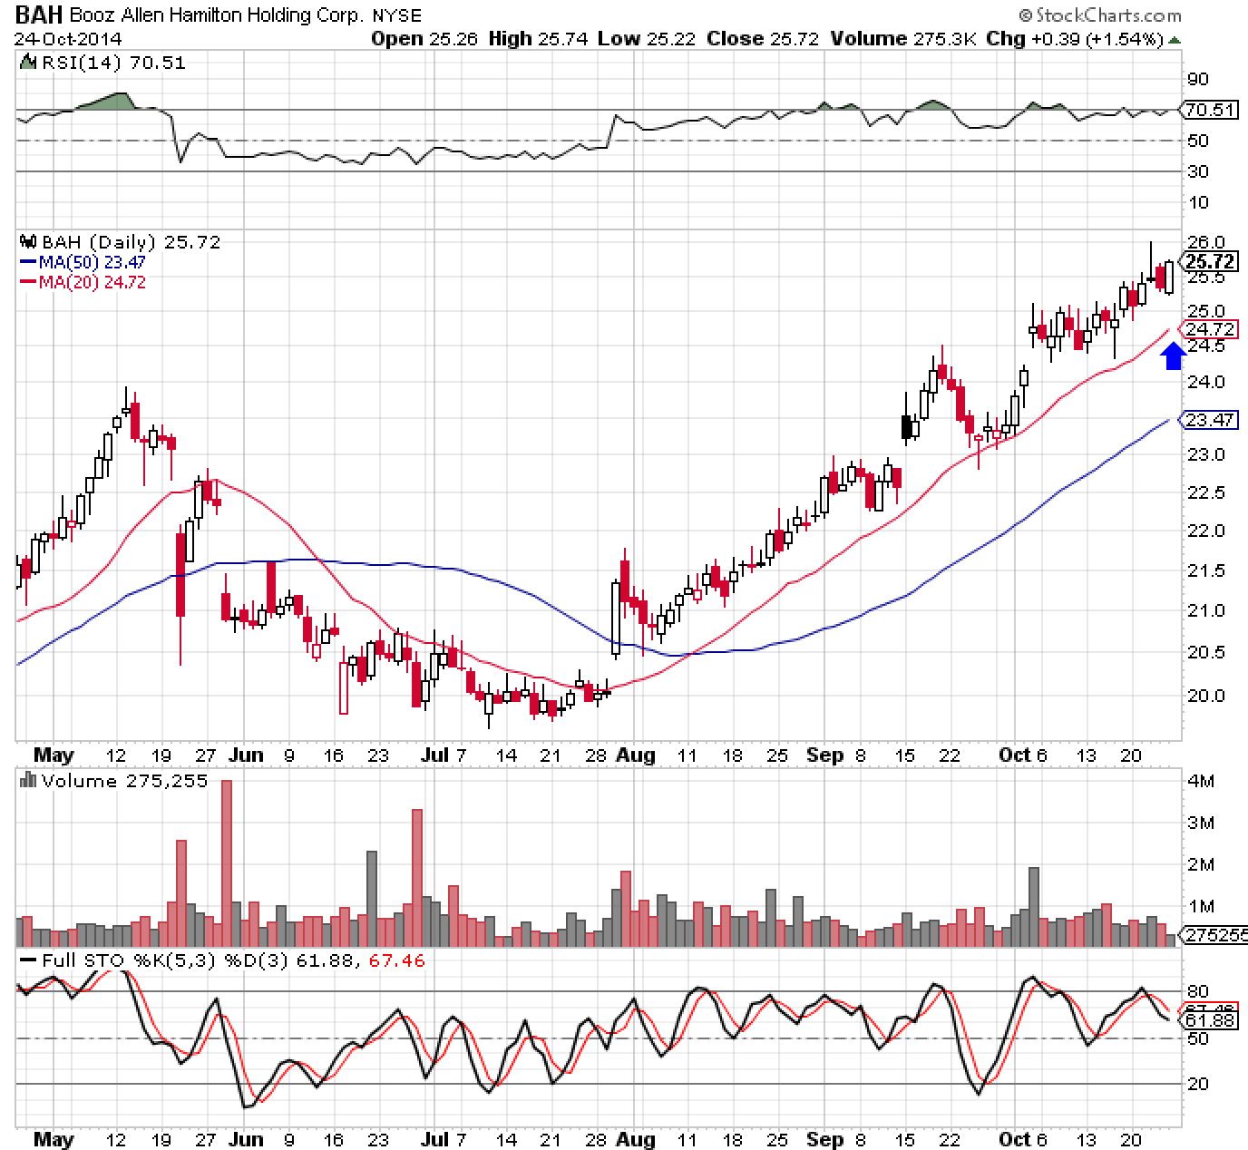The image size is (1248, 1150).
Task: Click the candlestick icon beside BAH (Daily)
Action: point(27,242)
